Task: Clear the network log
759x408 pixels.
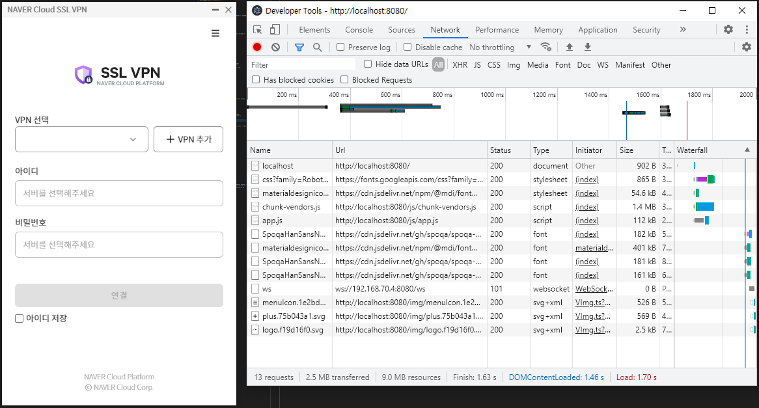Action: pyautogui.click(x=275, y=47)
